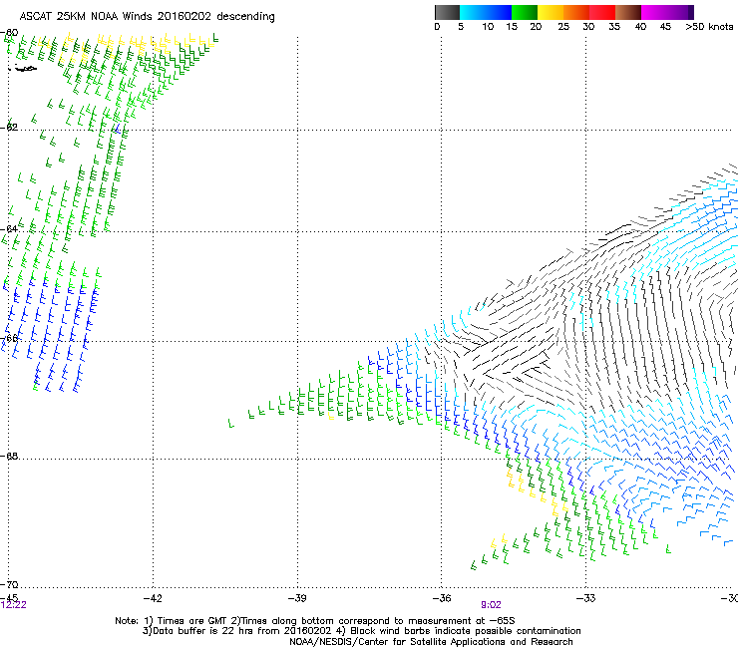Click the '-66' latitude axis label
The width and height of the screenshot is (738, 648).
[9, 338]
